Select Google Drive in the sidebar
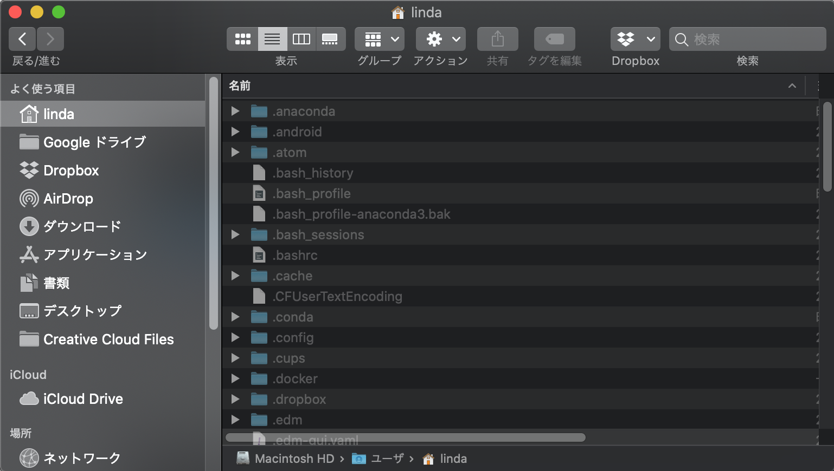The width and height of the screenshot is (834, 471). click(x=94, y=142)
